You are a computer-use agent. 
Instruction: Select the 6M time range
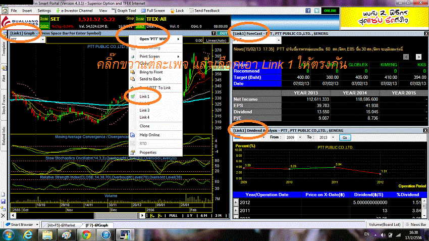coord(203,216)
